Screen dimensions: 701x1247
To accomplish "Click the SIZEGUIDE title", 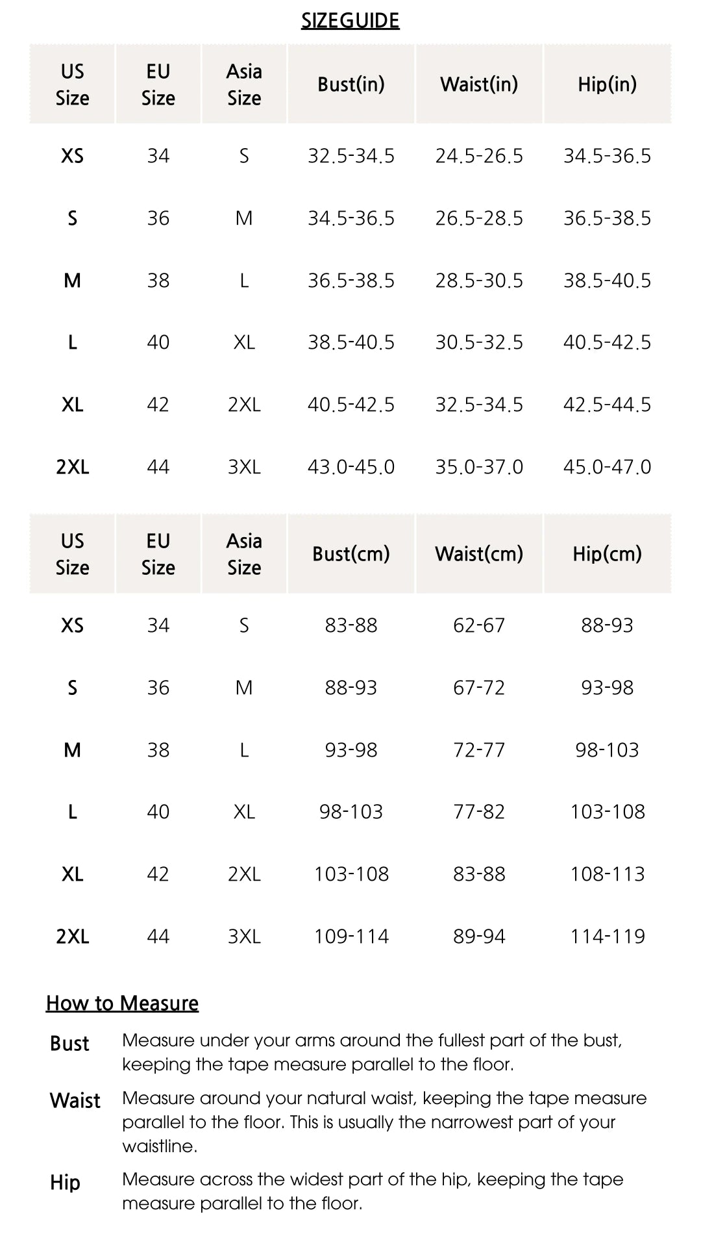I will [x=350, y=21].
